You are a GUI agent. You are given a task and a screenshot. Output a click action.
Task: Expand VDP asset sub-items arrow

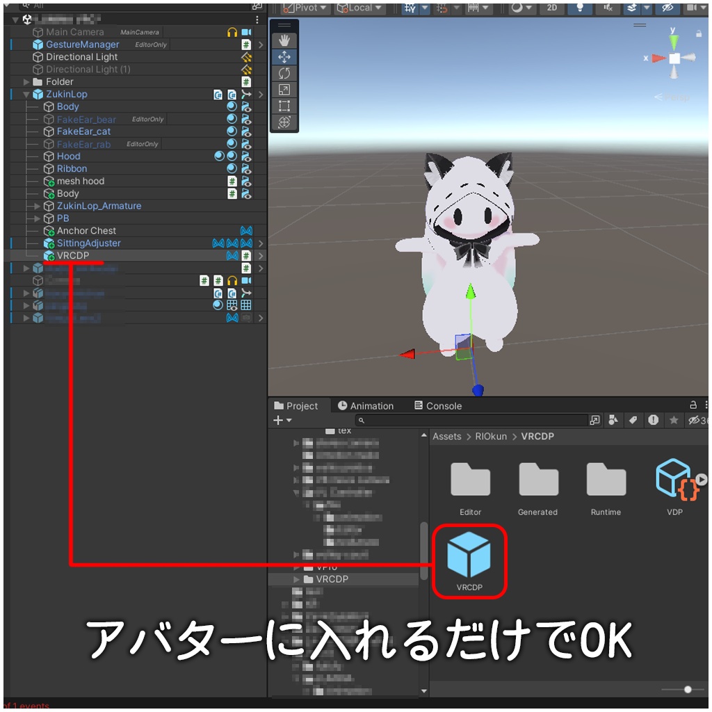click(702, 479)
